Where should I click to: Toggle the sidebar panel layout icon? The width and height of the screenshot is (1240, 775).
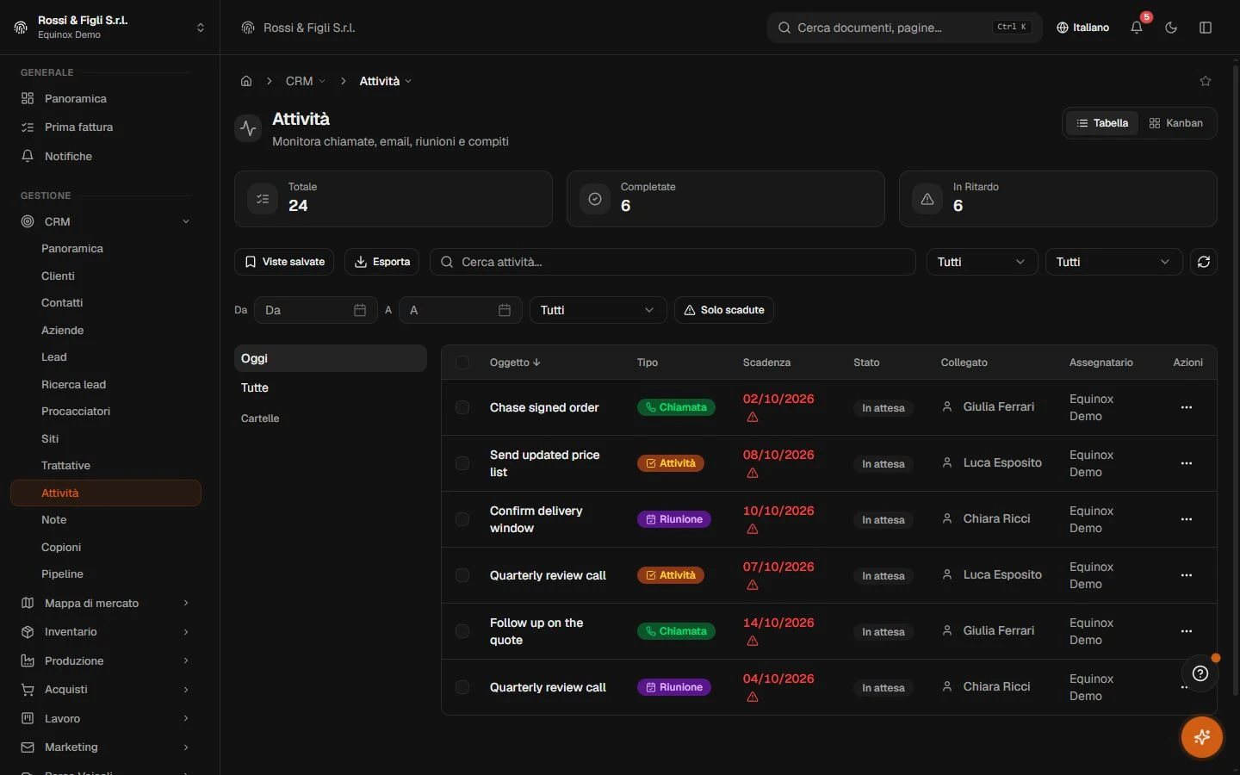click(x=1206, y=28)
